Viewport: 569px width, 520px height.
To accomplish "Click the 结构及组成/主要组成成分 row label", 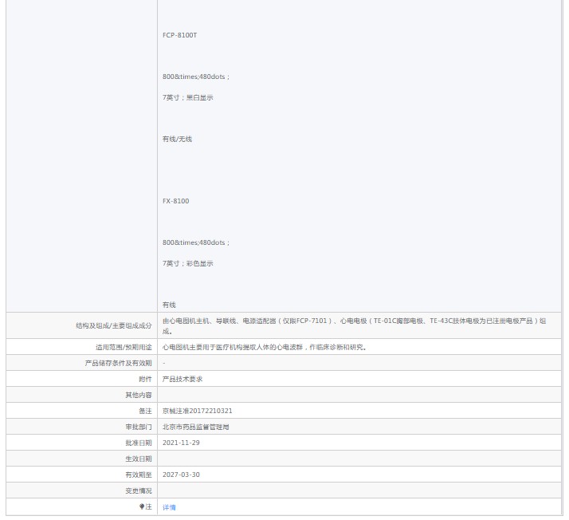I will point(113,325).
